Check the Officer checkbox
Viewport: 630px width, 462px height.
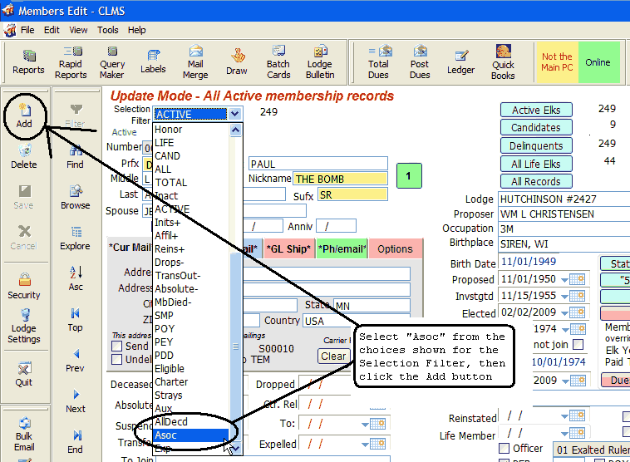point(504,449)
